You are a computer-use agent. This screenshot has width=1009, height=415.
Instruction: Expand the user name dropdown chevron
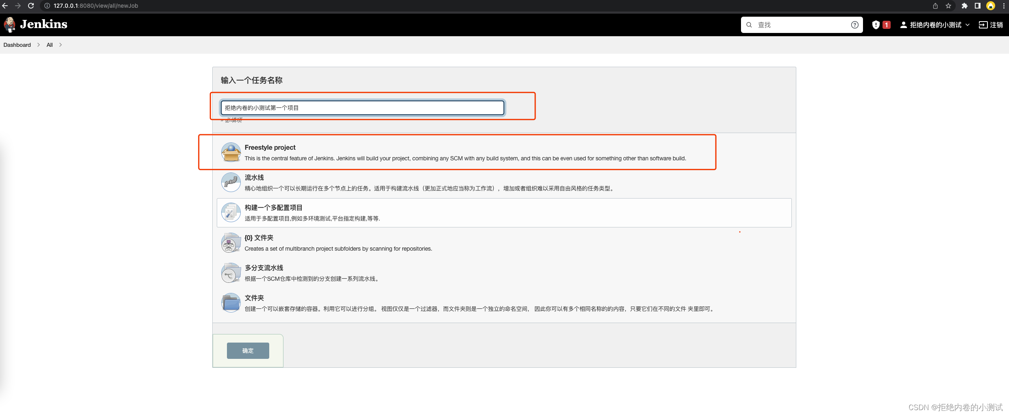(x=968, y=25)
